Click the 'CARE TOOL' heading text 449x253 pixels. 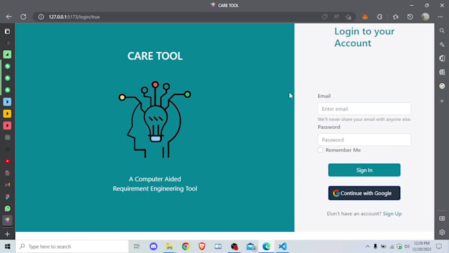(155, 56)
